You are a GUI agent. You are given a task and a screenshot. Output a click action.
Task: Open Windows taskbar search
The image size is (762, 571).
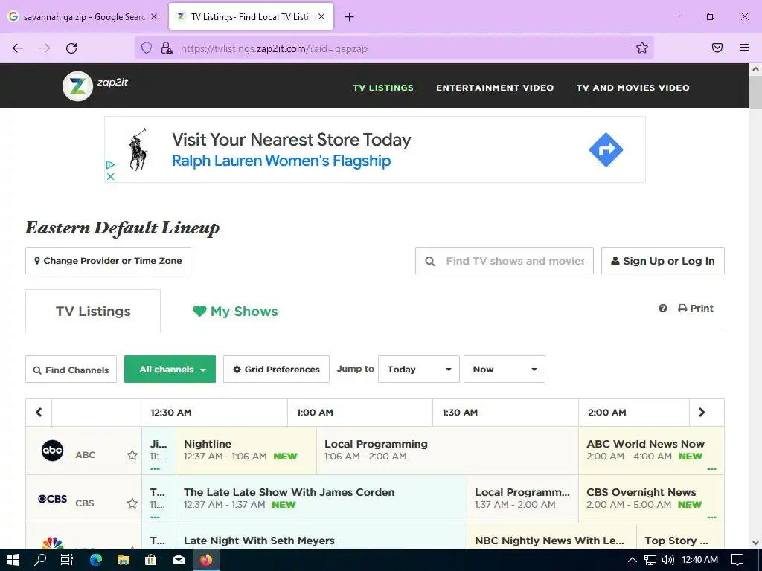(x=40, y=560)
